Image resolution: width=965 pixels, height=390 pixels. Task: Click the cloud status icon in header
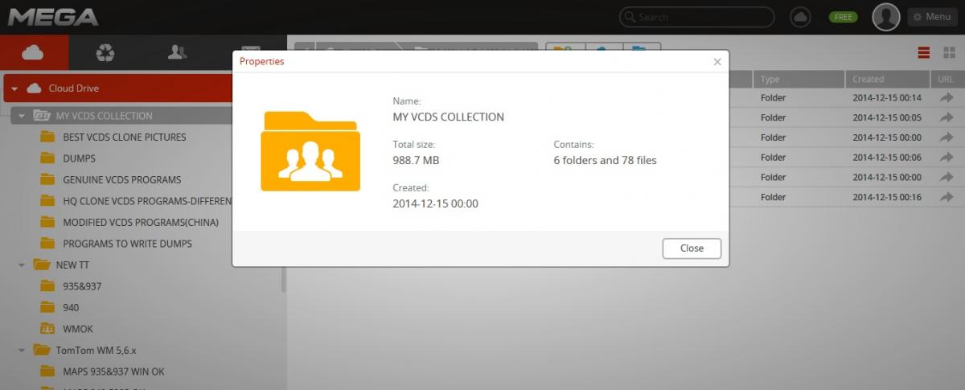[800, 17]
